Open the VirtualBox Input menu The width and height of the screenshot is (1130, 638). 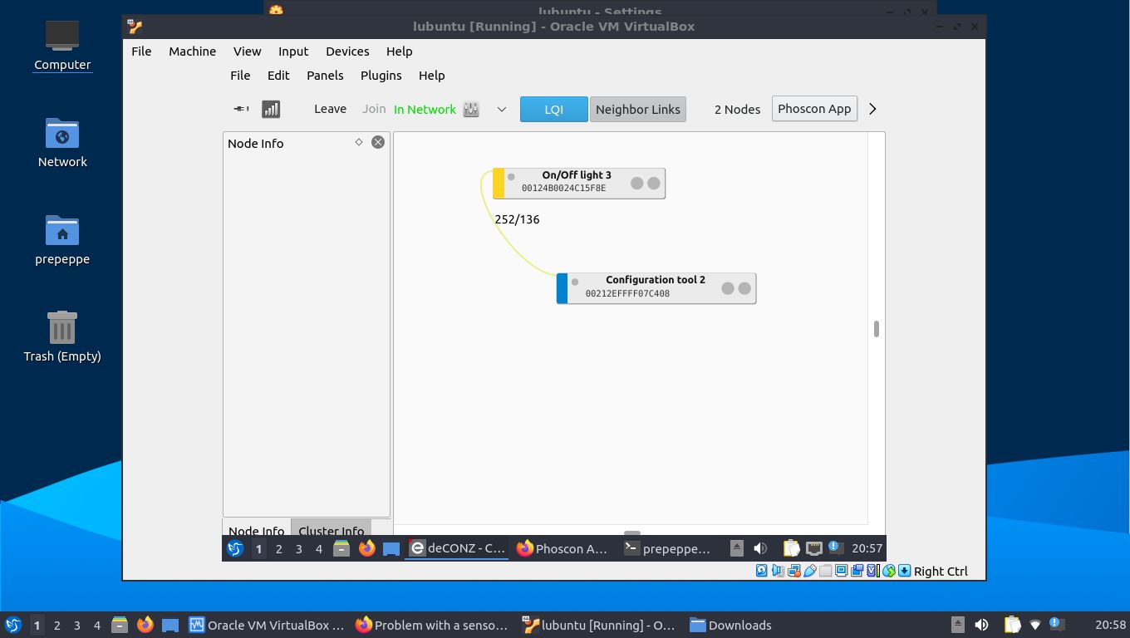tap(293, 51)
